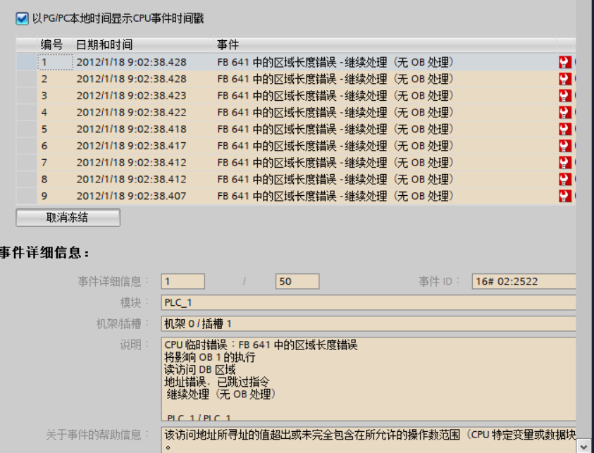594x453 pixels.
Task: Click the red wrench icon in row 4
Action: [x=564, y=113]
